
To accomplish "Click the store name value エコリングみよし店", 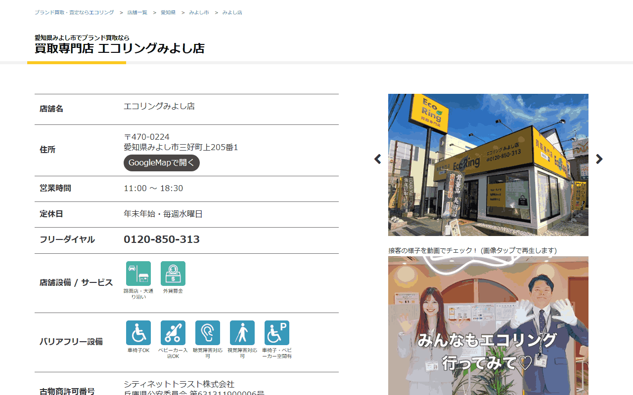I will [159, 106].
